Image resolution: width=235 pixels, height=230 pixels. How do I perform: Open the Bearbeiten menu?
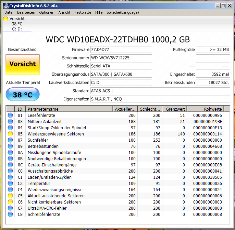tap(26, 12)
